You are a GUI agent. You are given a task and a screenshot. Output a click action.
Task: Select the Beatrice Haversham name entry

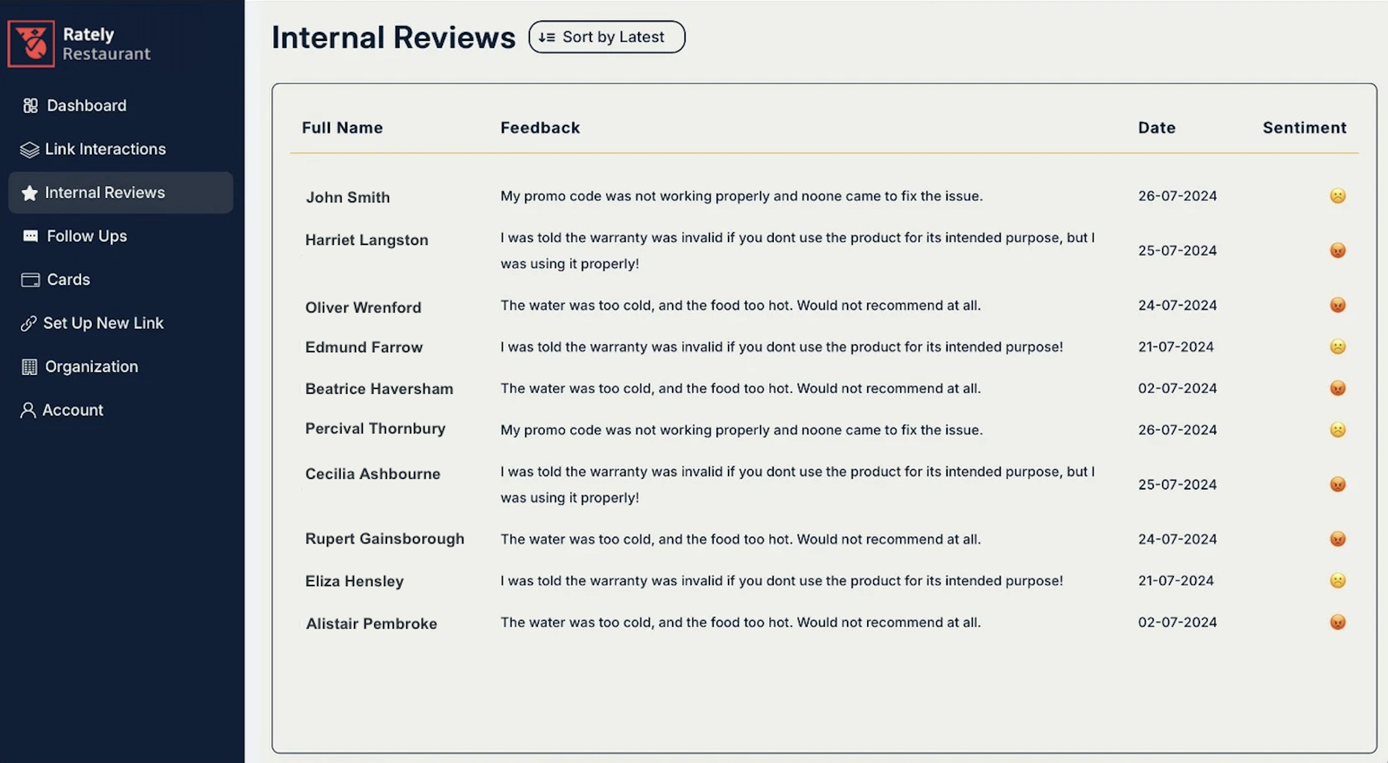click(x=379, y=389)
